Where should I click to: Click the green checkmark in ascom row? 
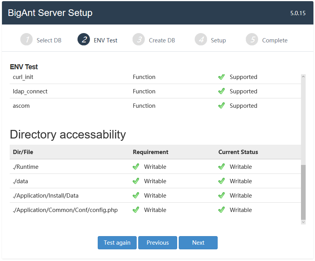pyautogui.click(x=222, y=106)
